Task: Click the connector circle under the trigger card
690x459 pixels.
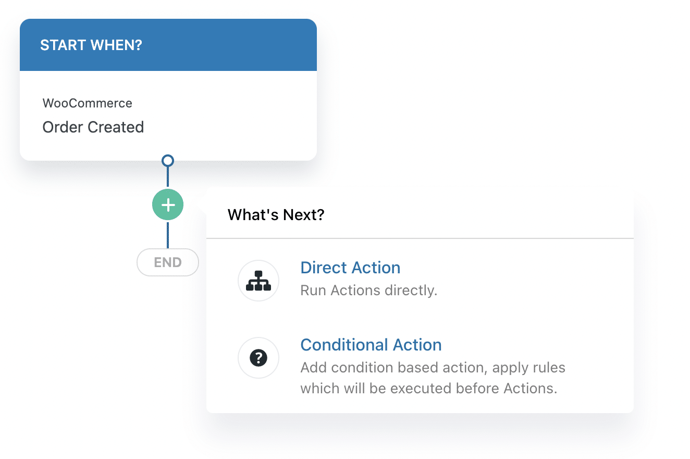Action: (168, 161)
